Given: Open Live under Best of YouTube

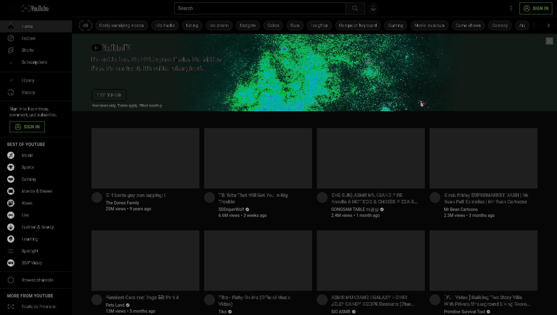Looking at the screenshot, I should point(36,215).
